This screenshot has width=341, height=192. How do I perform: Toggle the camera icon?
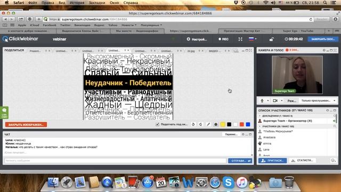[x=275, y=101]
